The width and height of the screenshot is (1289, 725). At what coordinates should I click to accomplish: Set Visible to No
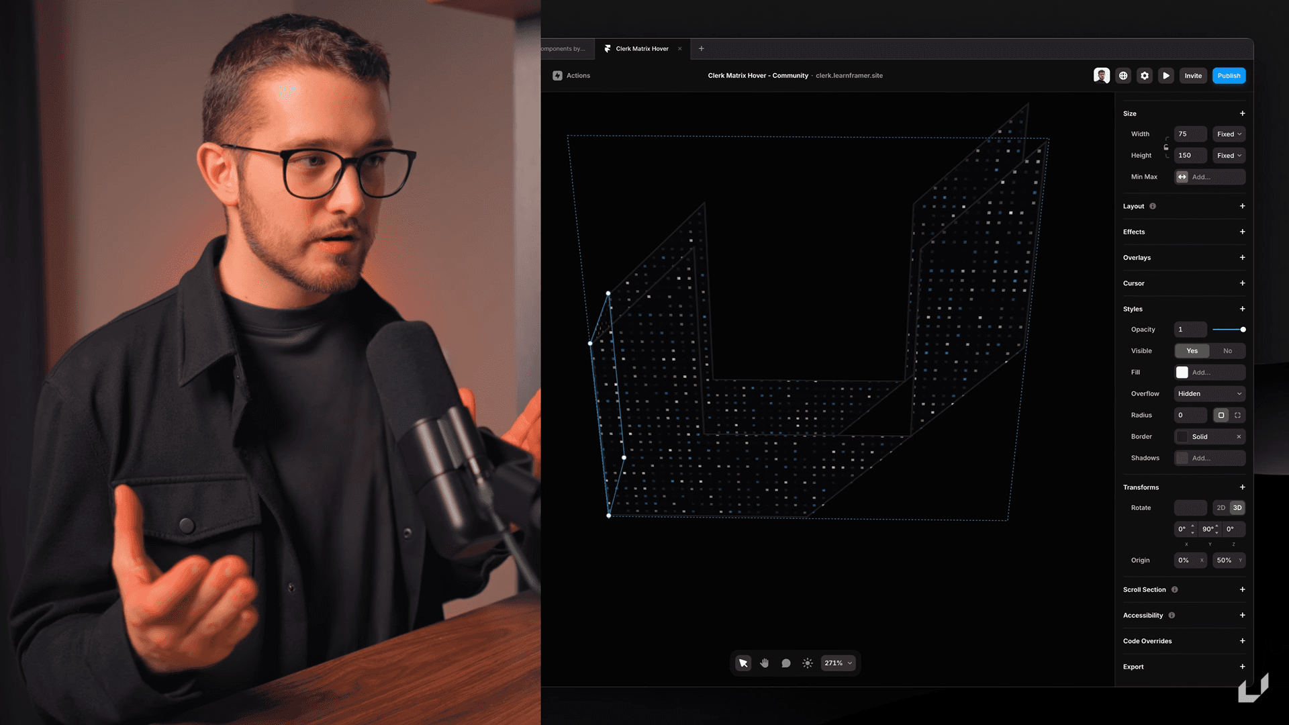[x=1227, y=351]
